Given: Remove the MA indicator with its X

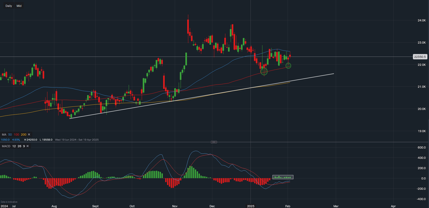Looking at the screenshot, I should coord(29,135).
